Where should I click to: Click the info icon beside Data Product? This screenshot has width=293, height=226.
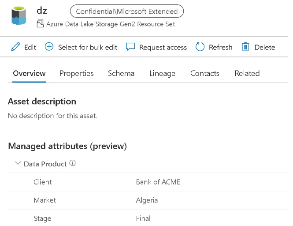coord(73,163)
